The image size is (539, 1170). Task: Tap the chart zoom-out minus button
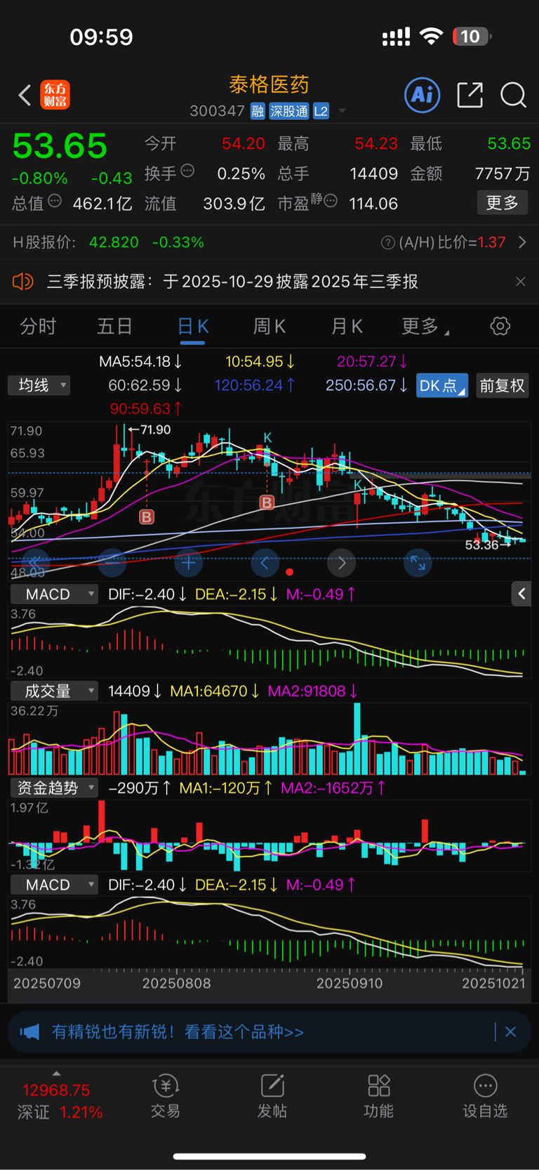(112, 563)
